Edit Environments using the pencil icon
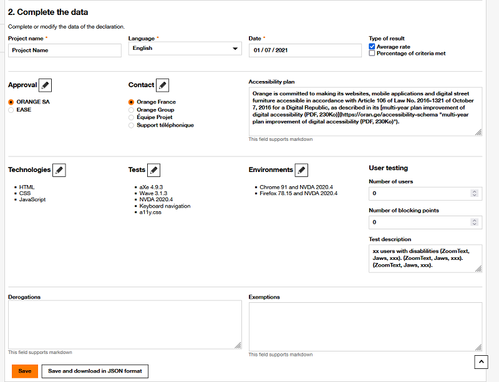The height and width of the screenshot is (382, 499). pos(301,170)
